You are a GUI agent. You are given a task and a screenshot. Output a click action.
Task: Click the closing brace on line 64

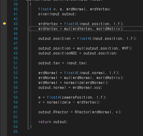click(x=31, y=127)
